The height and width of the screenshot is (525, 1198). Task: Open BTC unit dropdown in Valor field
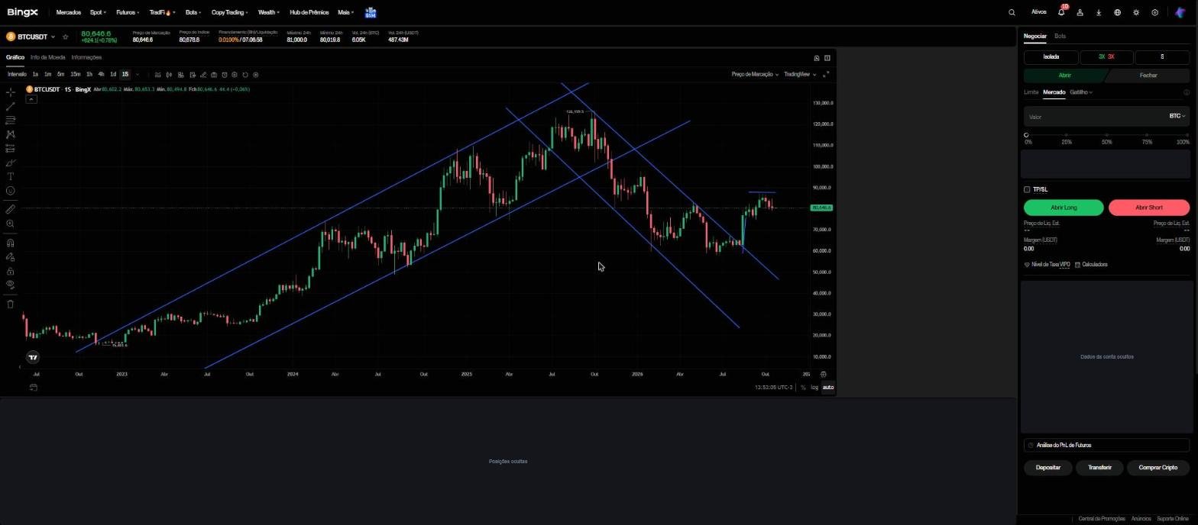click(x=1177, y=116)
